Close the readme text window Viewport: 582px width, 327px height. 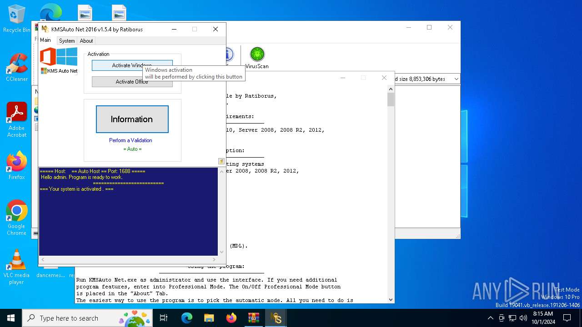point(384,78)
